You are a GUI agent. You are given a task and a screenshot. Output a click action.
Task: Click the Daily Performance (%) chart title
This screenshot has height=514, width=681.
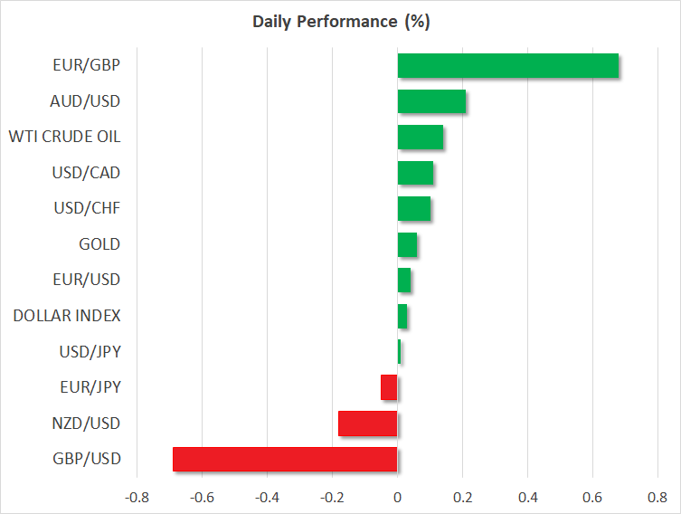pos(340,22)
